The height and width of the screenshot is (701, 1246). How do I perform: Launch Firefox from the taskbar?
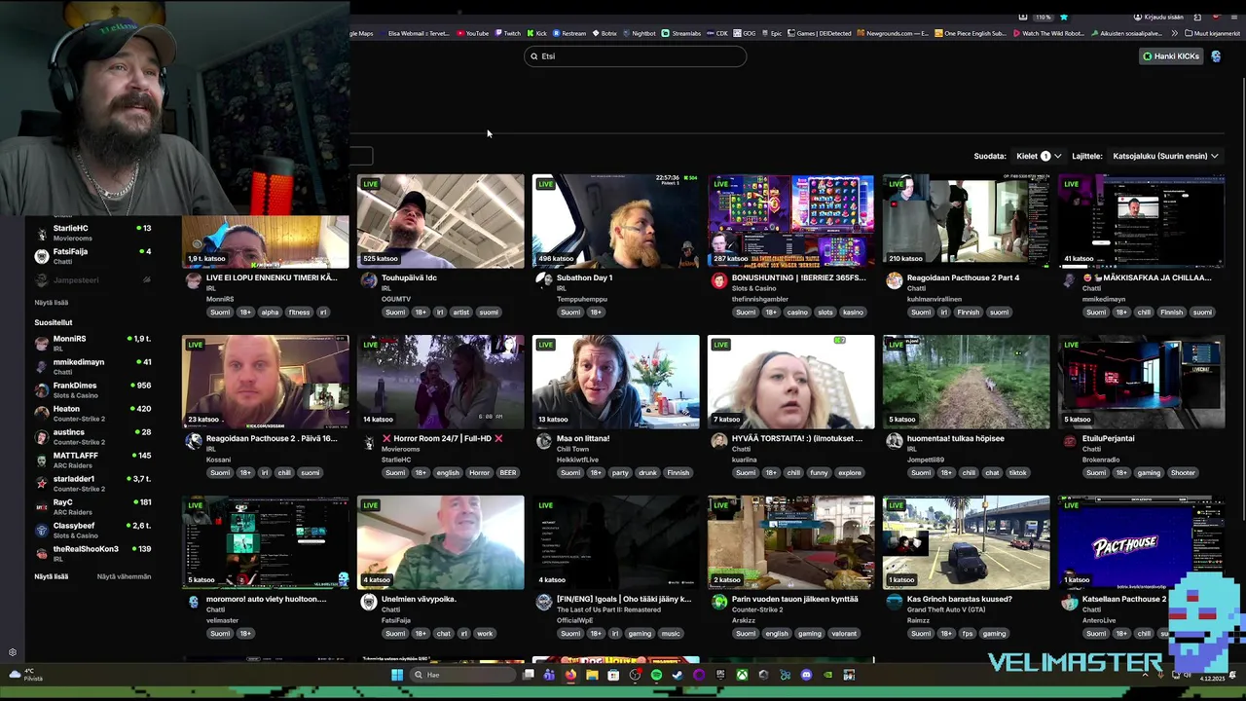tap(570, 675)
